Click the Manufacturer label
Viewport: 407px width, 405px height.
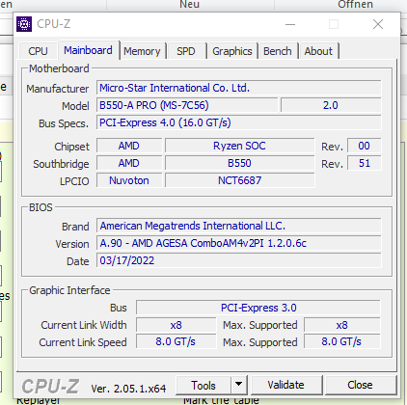pyautogui.click(x=58, y=89)
